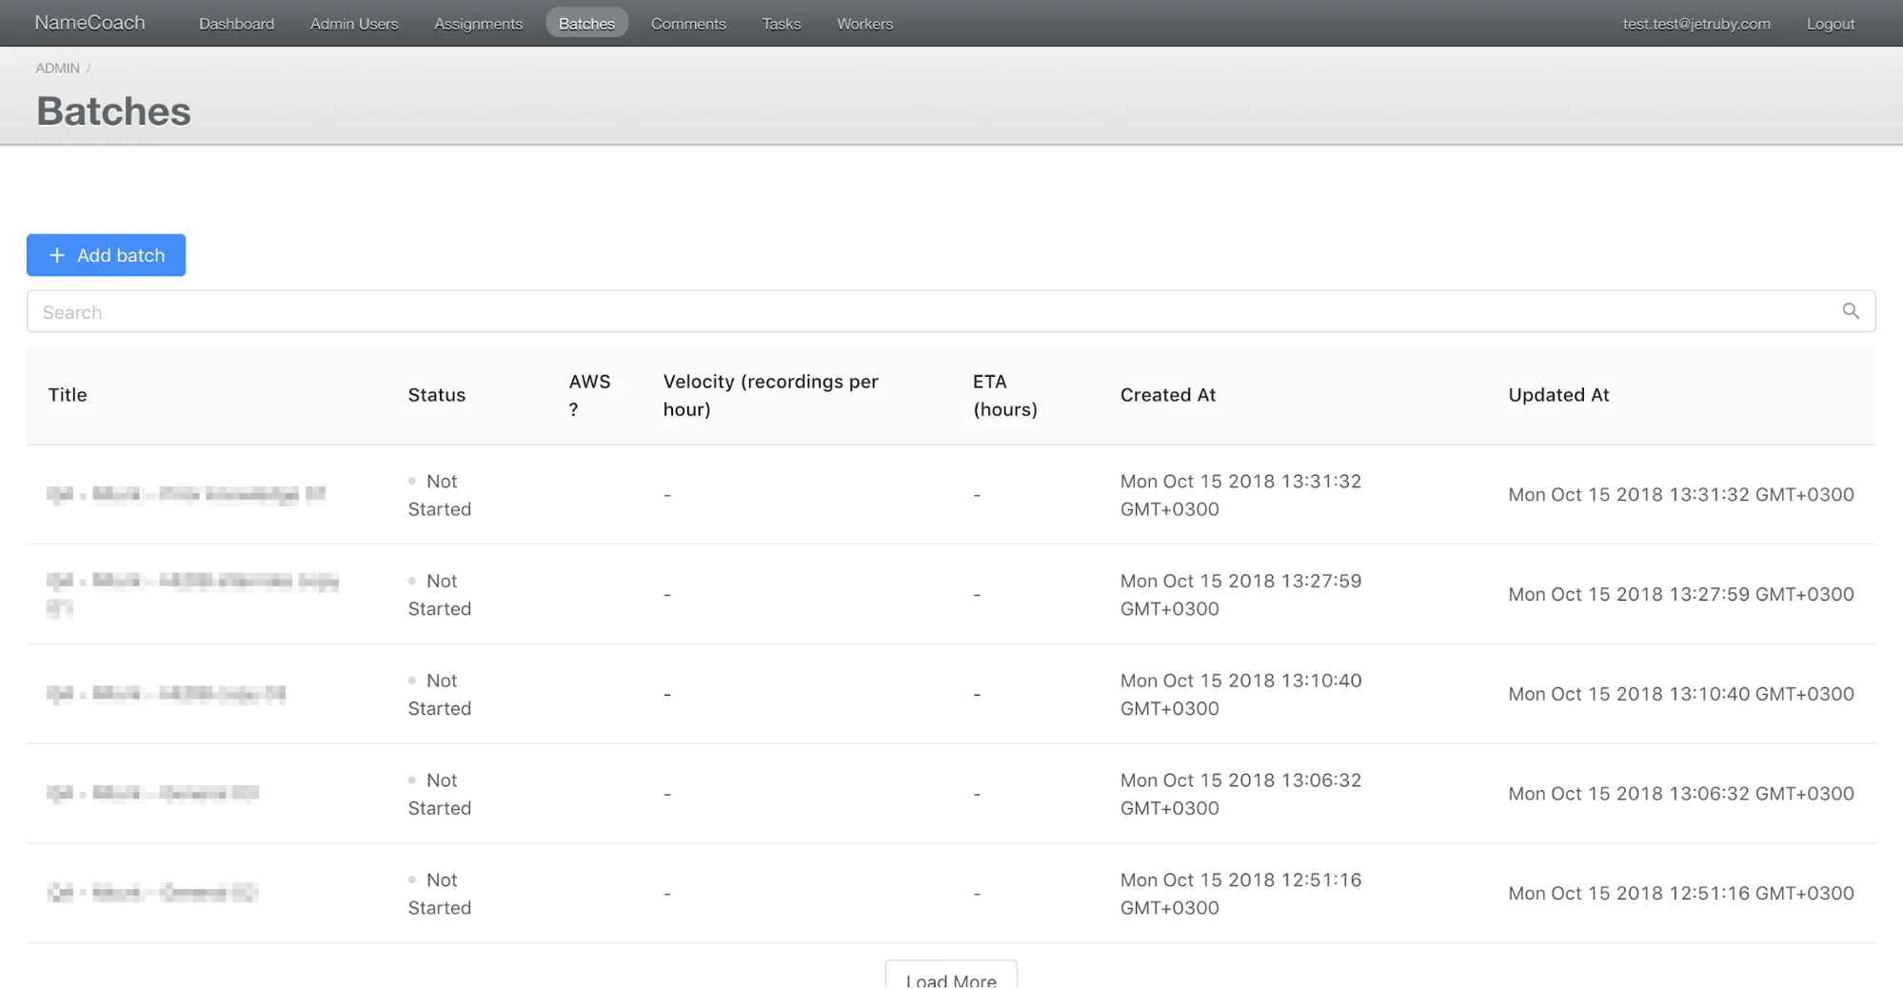Click the plus icon inside Add batch
The image size is (1903, 989).
click(57, 255)
